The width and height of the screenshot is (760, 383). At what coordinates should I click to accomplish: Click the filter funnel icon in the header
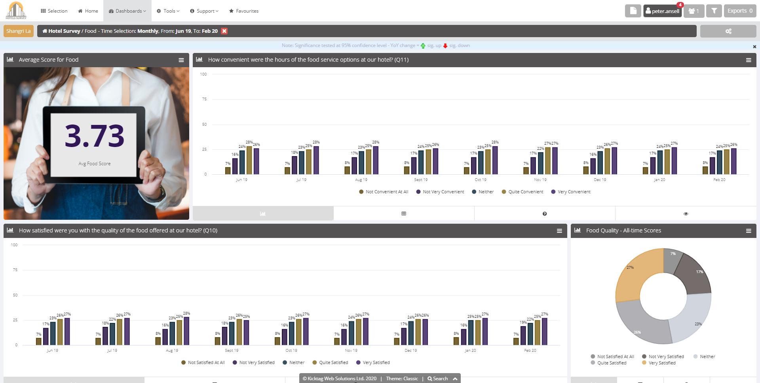[x=714, y=11]
